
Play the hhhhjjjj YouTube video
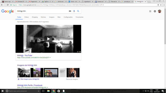click(x=49, y=39)
